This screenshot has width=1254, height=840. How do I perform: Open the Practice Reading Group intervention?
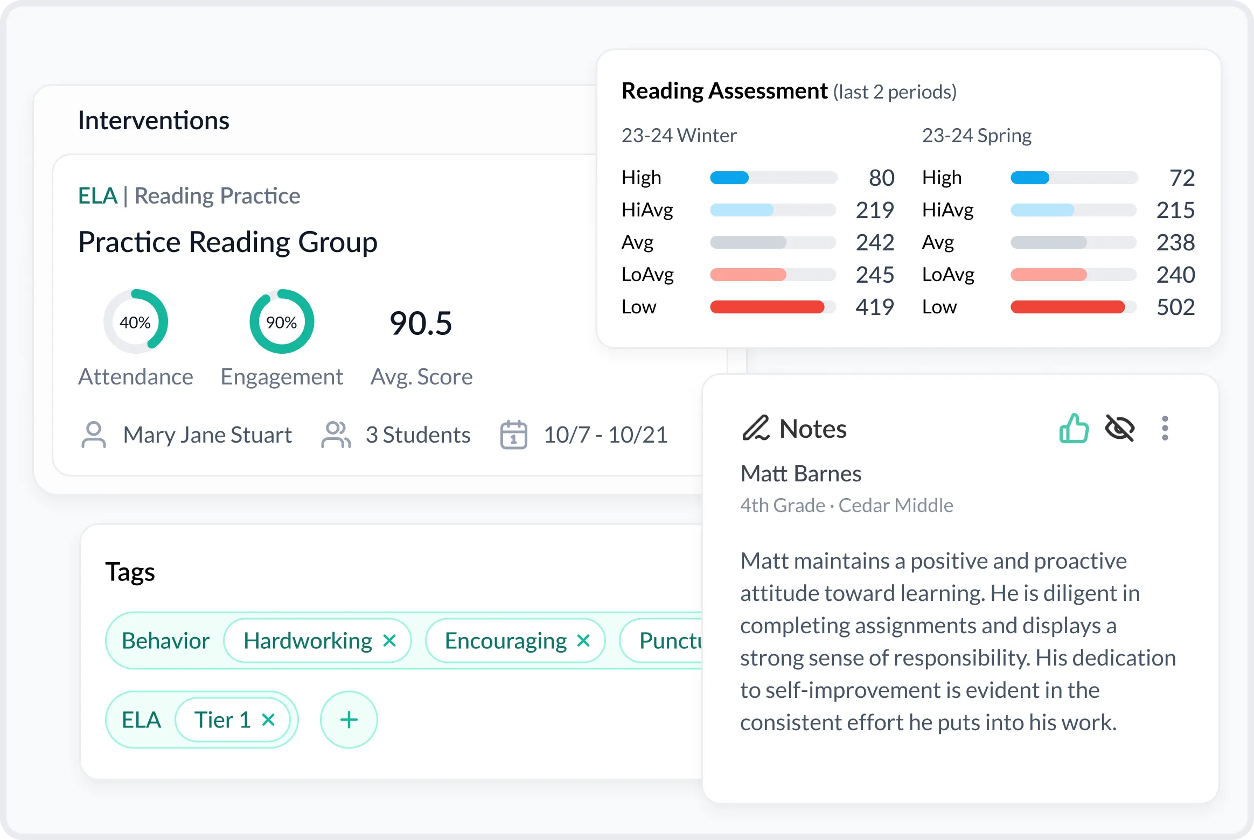pyautogui.click(x=228, y=242)
